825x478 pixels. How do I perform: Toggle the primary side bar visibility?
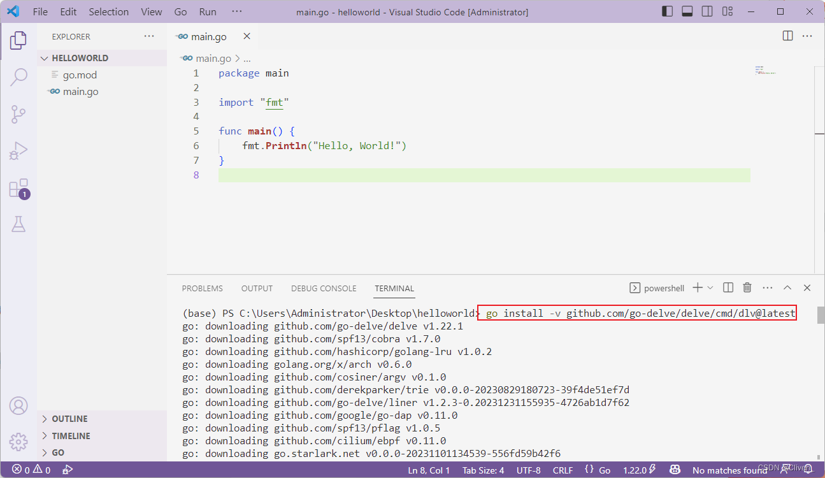667,11
